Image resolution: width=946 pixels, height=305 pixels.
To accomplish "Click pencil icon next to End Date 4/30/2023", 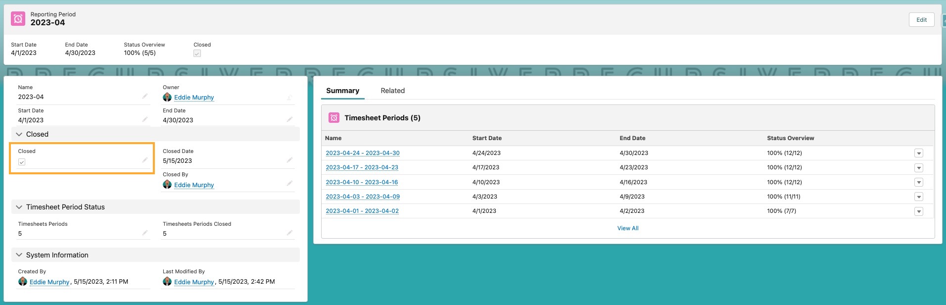I will click(289, 119).
